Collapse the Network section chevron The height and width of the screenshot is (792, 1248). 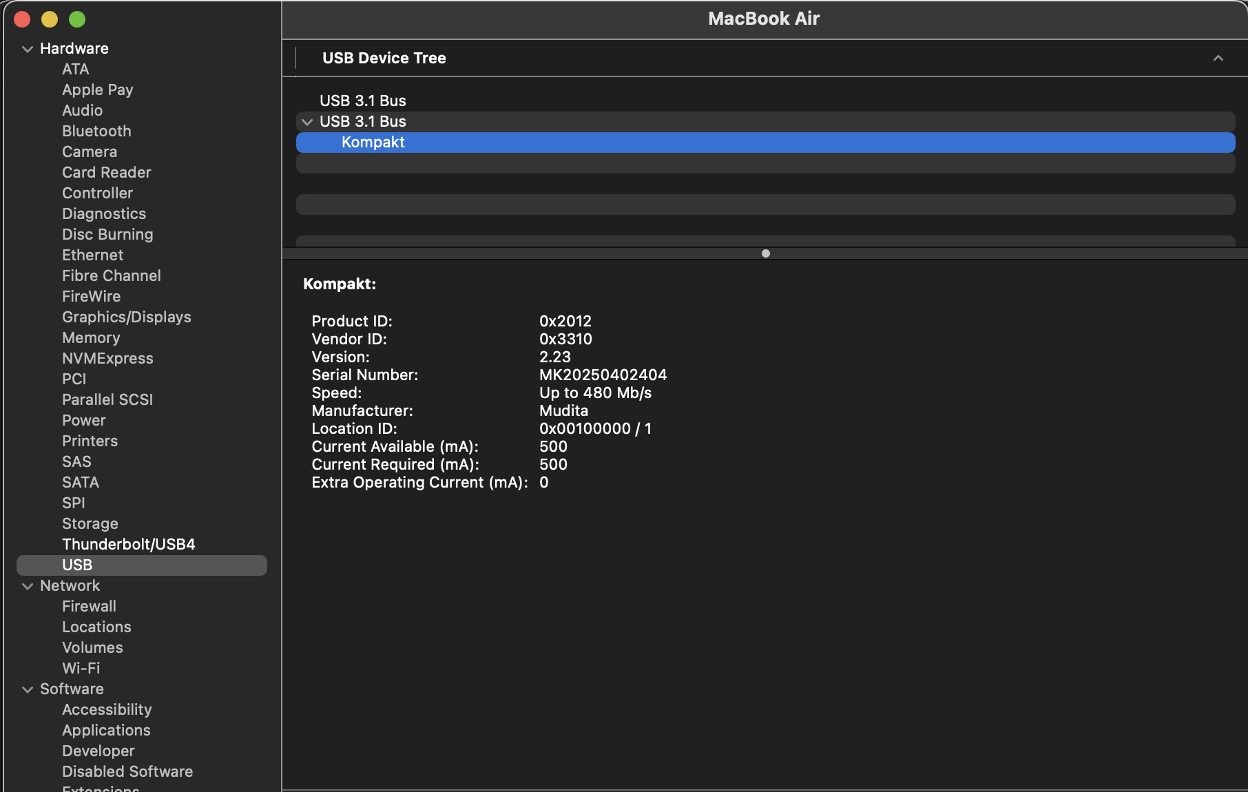point(28,586)
